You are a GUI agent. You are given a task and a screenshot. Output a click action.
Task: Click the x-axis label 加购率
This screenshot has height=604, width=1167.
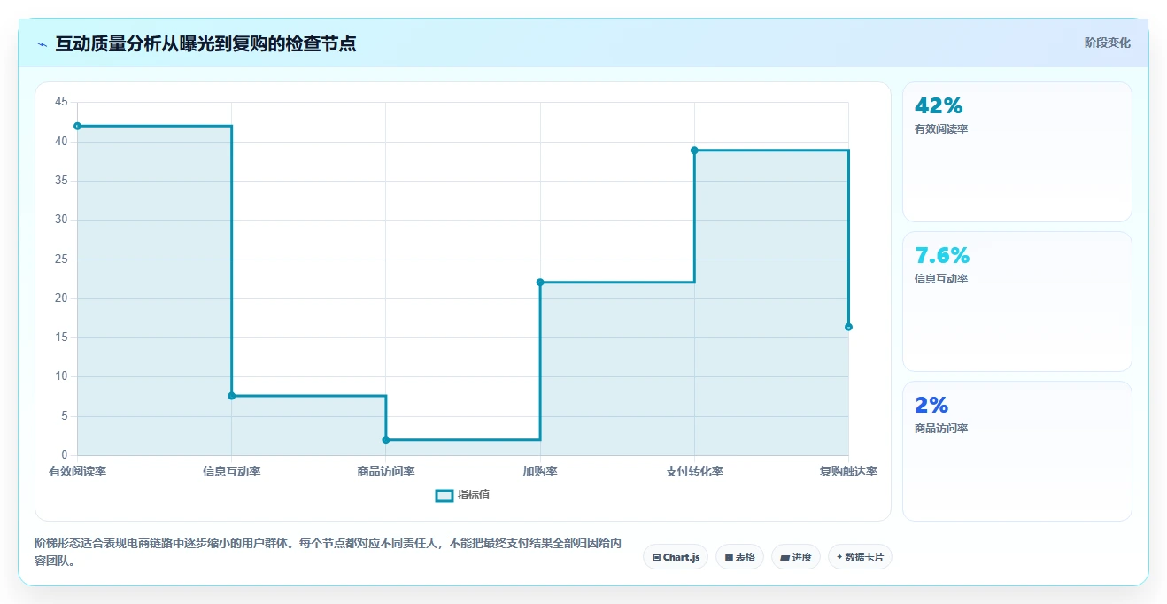pyautogui.click(x=540, y=471)
